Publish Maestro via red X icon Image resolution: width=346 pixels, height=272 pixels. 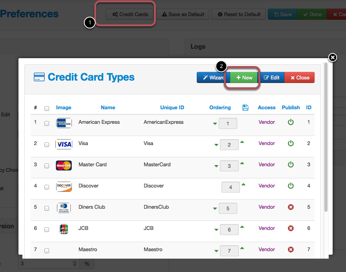coord(291,250)
